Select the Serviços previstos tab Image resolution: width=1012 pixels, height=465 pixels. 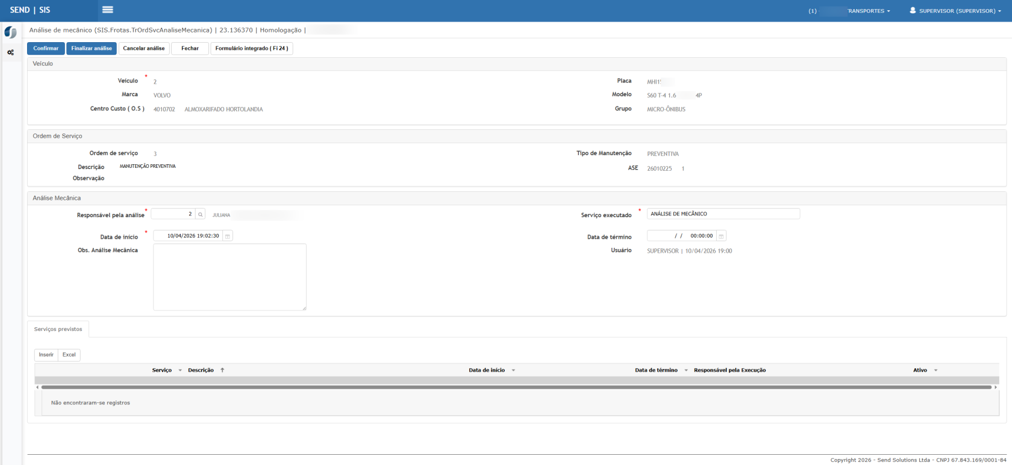pyautogui.click(x=58, y=330)
